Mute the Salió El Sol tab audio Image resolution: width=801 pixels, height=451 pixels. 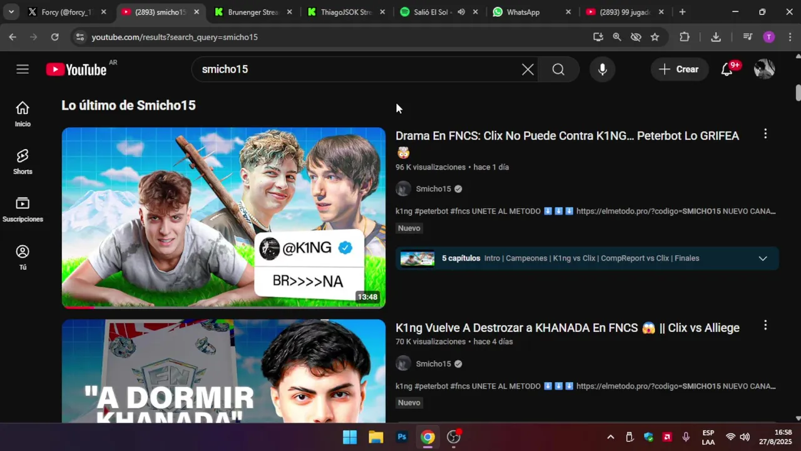(461, 12)
